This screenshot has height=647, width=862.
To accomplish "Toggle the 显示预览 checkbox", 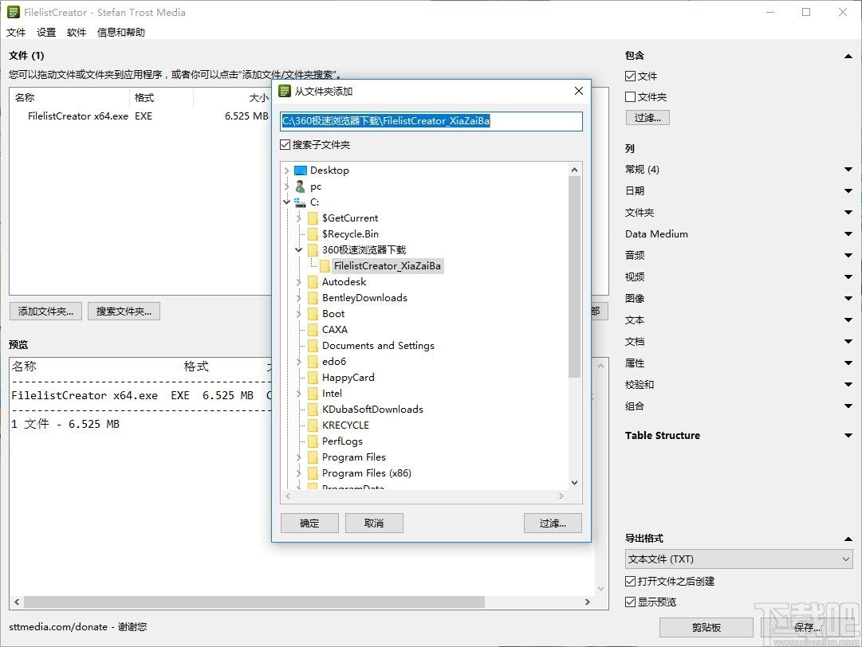I will (630, 602).
